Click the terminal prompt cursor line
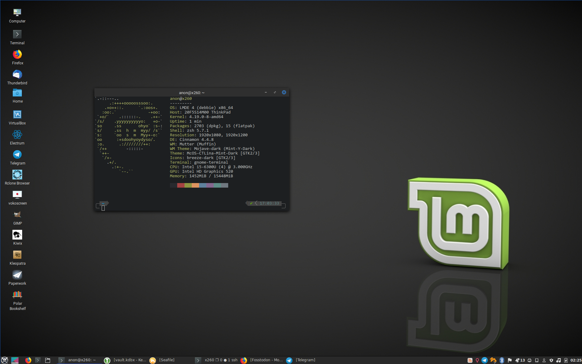 click(103, 208)
